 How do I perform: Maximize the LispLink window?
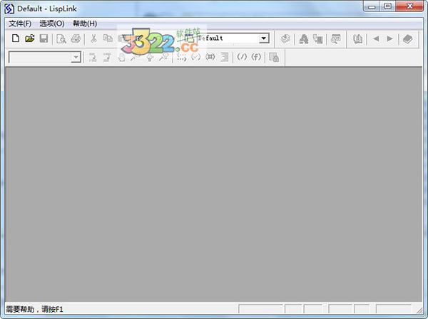[387, 6]
